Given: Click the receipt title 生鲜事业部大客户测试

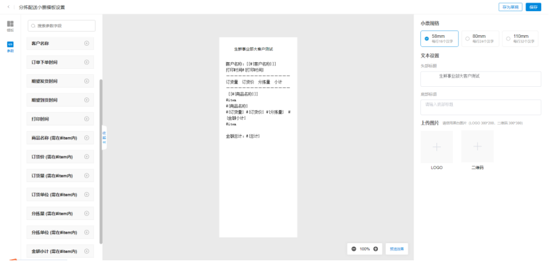Looking at the screenshot, I should (x=254, y=49).
